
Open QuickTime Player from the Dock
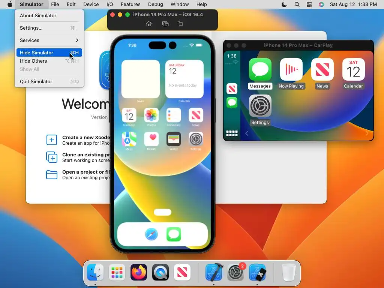pyautogui.click(x=160, y=272)
